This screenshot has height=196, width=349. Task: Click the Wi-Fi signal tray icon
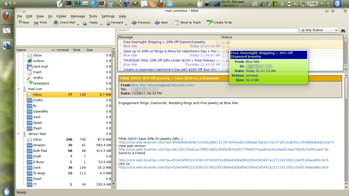coord(329,4)
